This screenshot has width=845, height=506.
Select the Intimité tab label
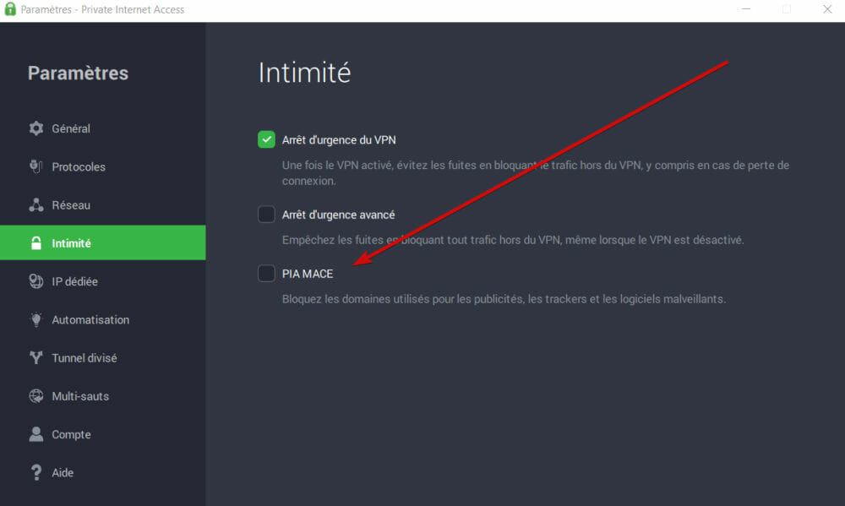coord(71,243)
